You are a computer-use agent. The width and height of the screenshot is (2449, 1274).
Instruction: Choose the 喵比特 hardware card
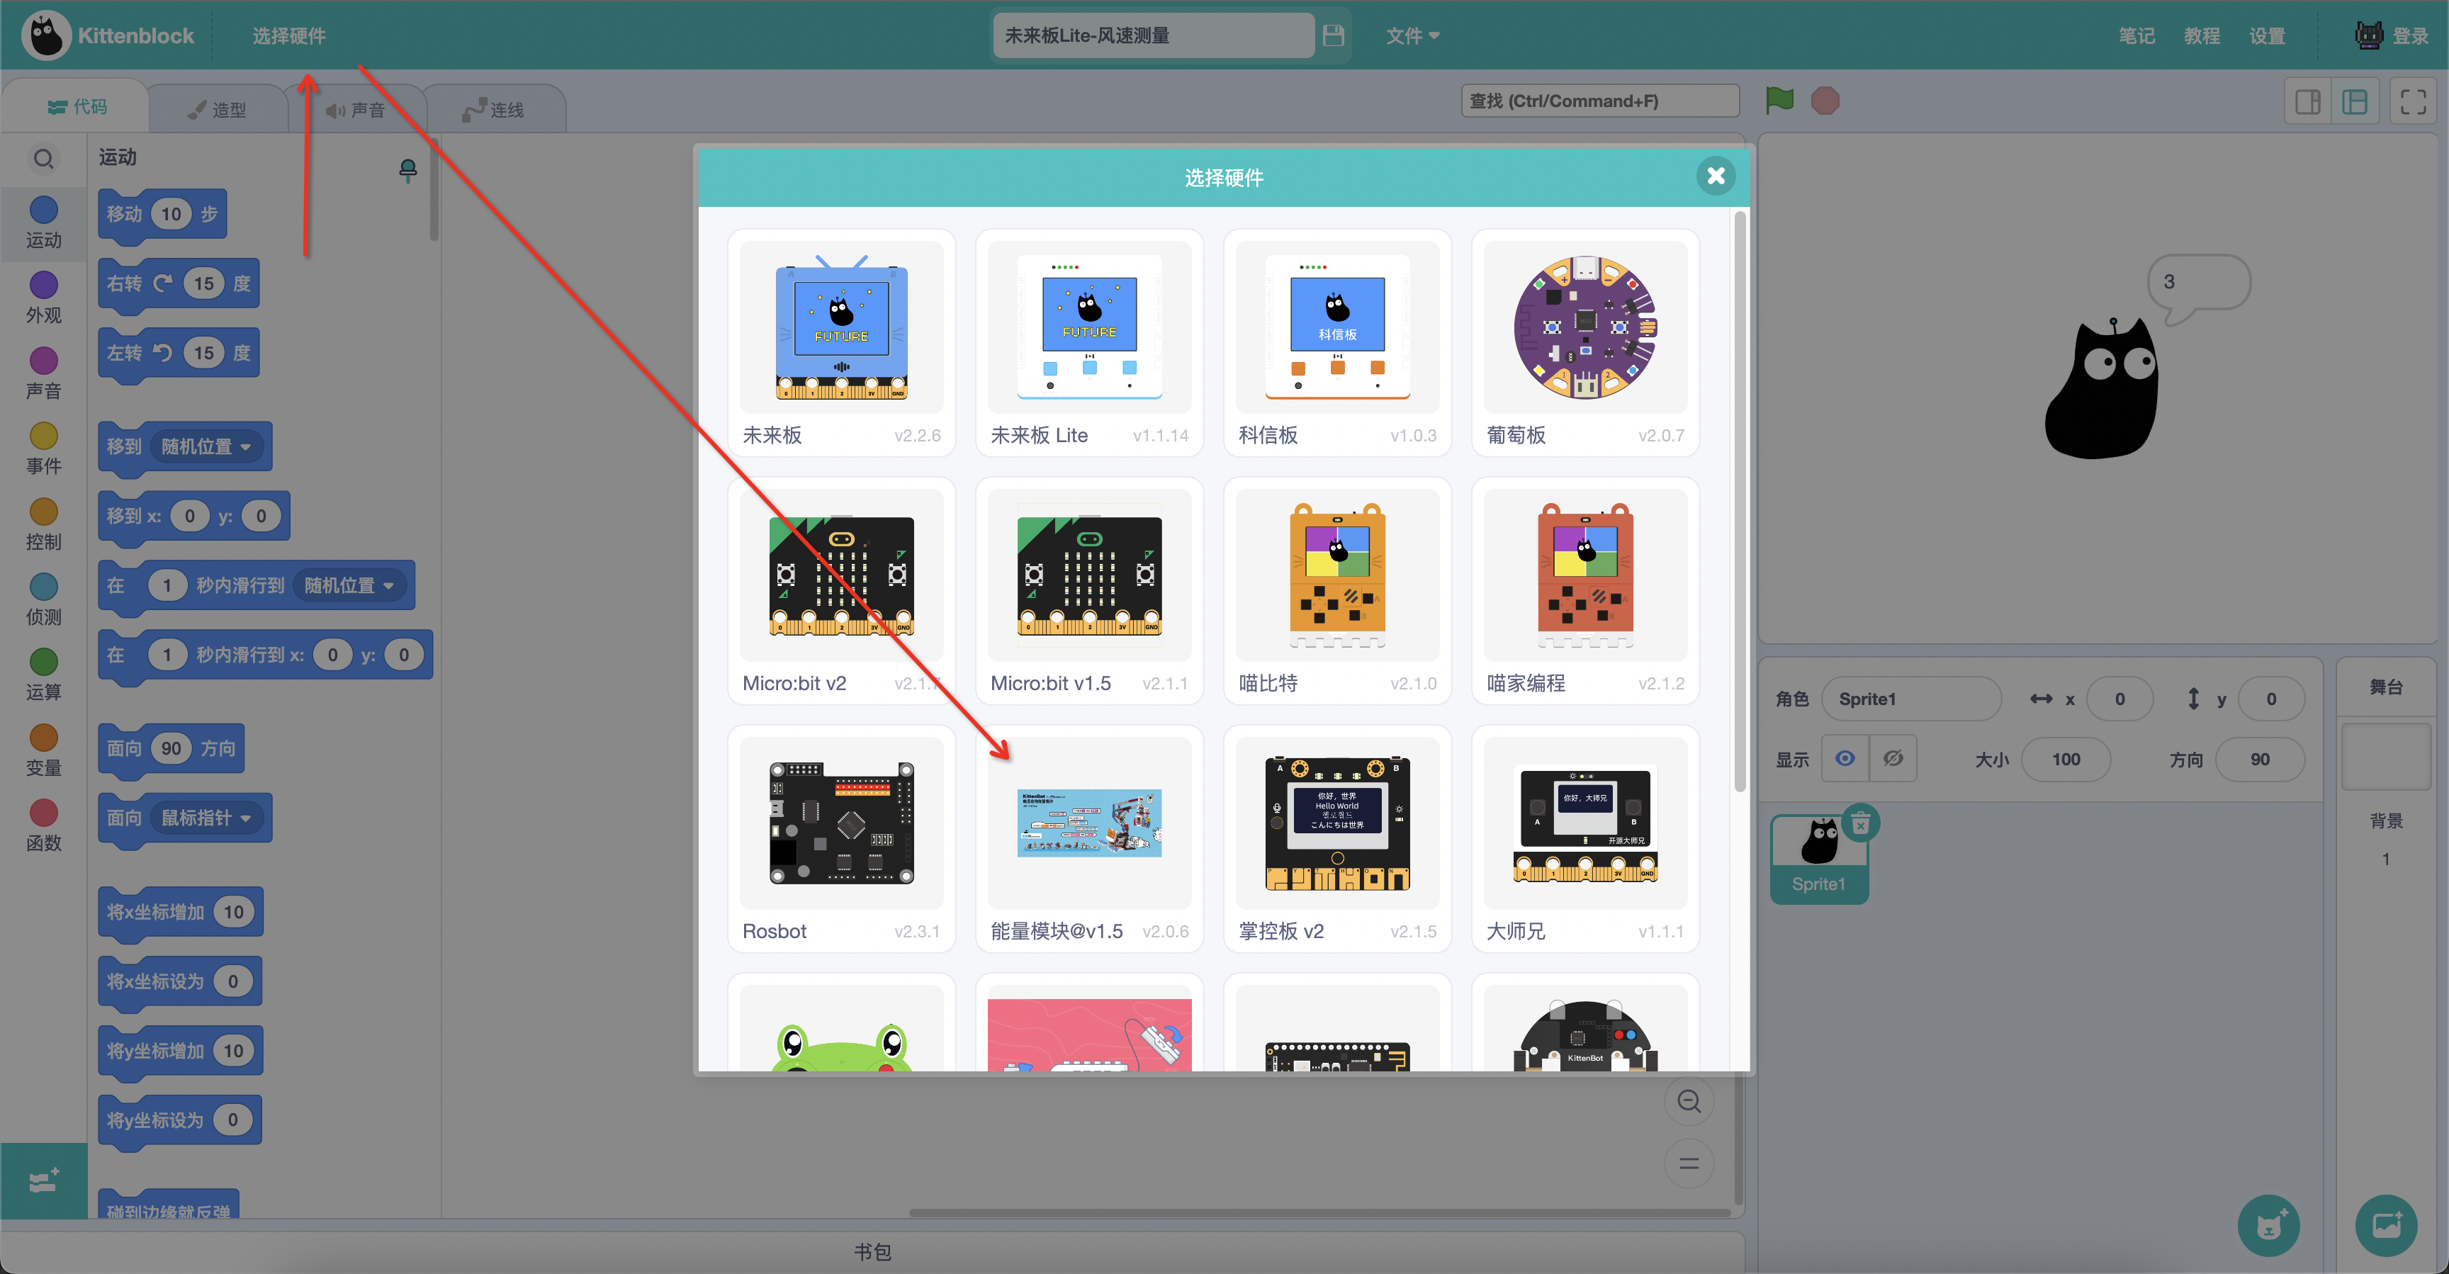(x=1336, y=590)
